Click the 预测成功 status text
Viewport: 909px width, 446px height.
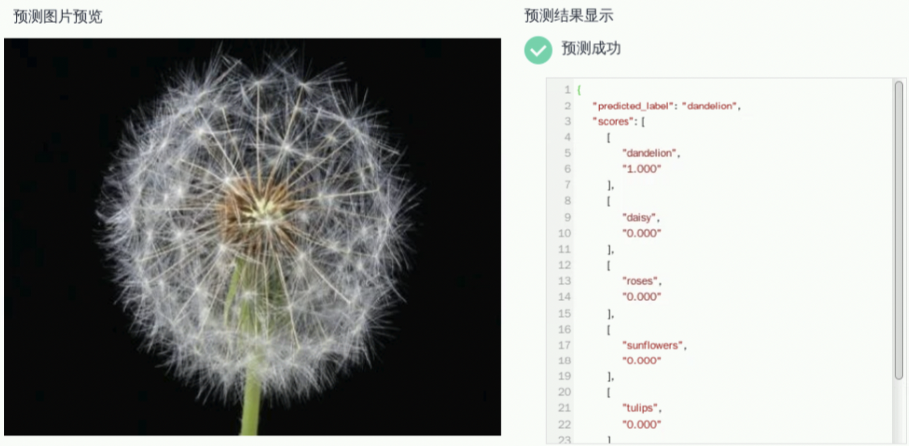(591, 48)
